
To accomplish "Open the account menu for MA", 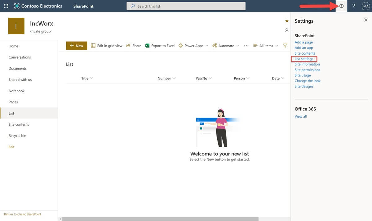I will 366,6.
